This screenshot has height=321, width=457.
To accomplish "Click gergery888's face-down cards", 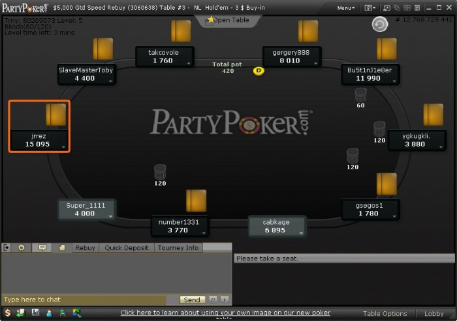I will point(308,31).
